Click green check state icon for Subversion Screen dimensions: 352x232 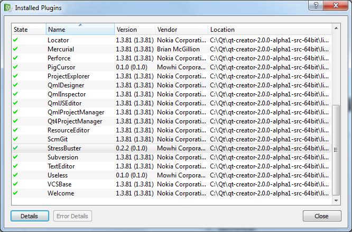point(15,157)
